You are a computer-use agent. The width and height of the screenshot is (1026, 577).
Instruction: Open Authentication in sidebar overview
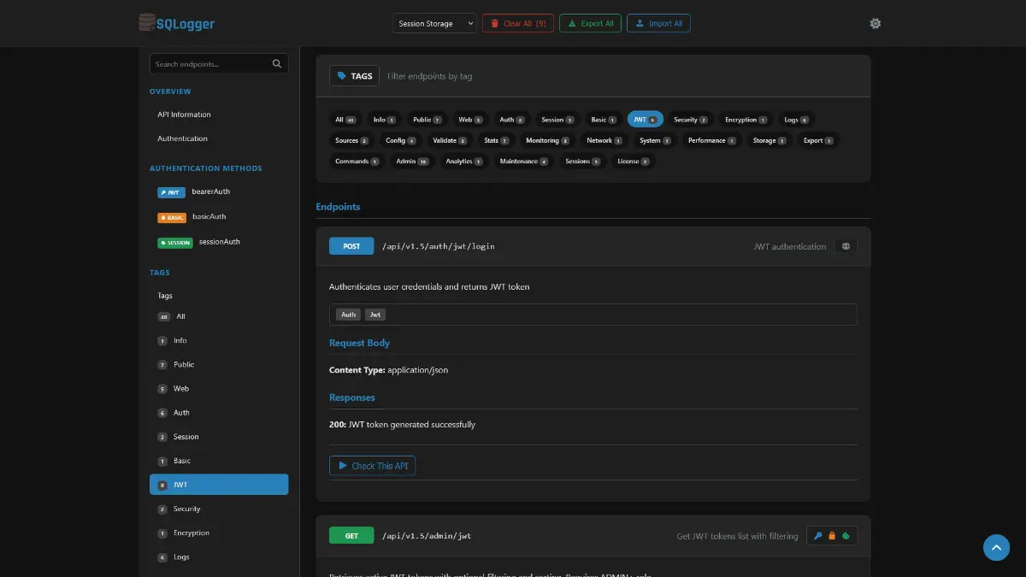[x=182, y=138]
